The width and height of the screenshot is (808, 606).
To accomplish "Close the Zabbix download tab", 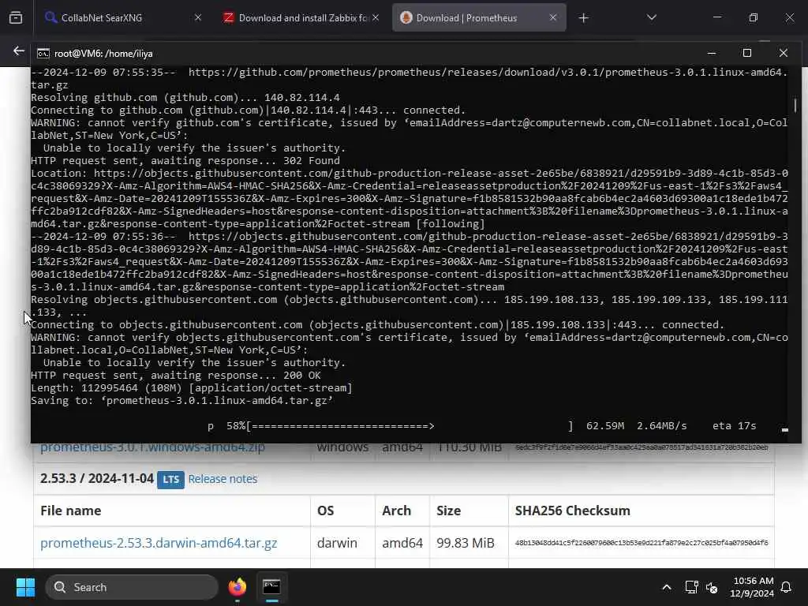I will click(376, 17).
